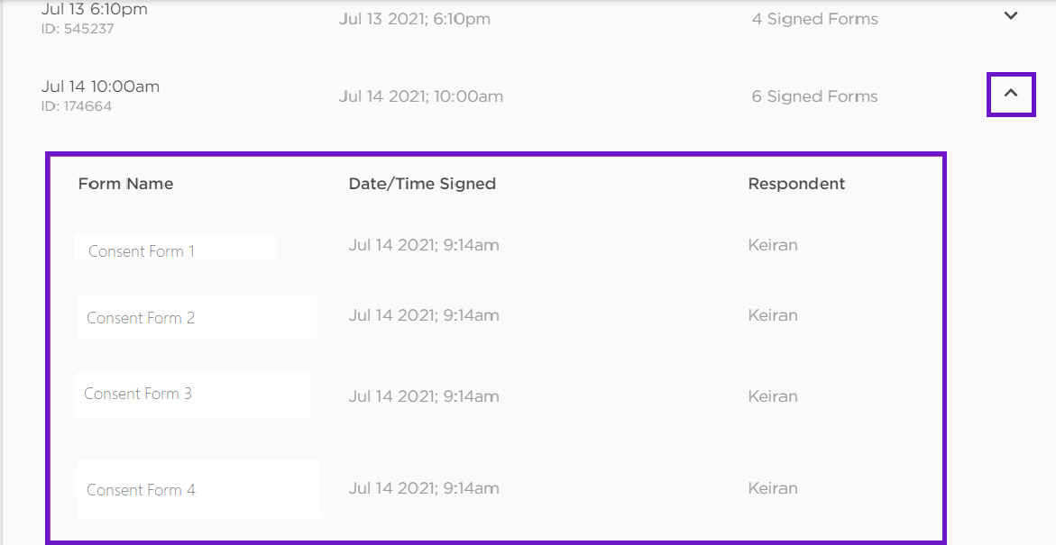Click the Date/Time Signed column header
This screenshot has height=545, width=1056.
pyautogui.click(x=422, y=184)
